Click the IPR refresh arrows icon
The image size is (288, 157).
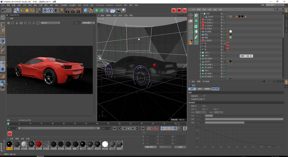coord(13,23)
